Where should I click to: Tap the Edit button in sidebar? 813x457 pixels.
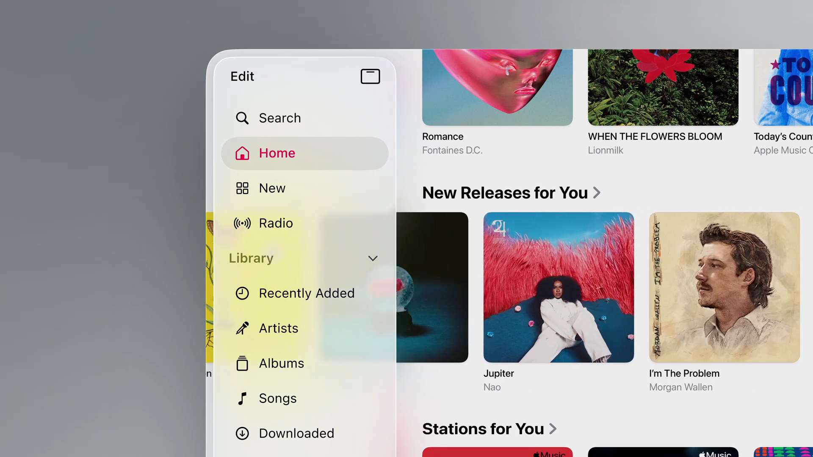coord(242,77)
